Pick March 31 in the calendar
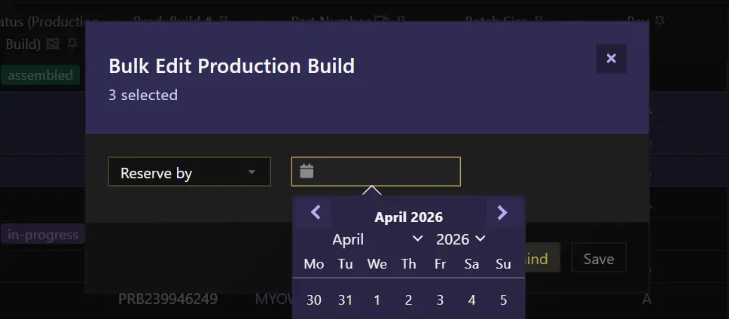729x319 pixels. [x=346, y=300]
